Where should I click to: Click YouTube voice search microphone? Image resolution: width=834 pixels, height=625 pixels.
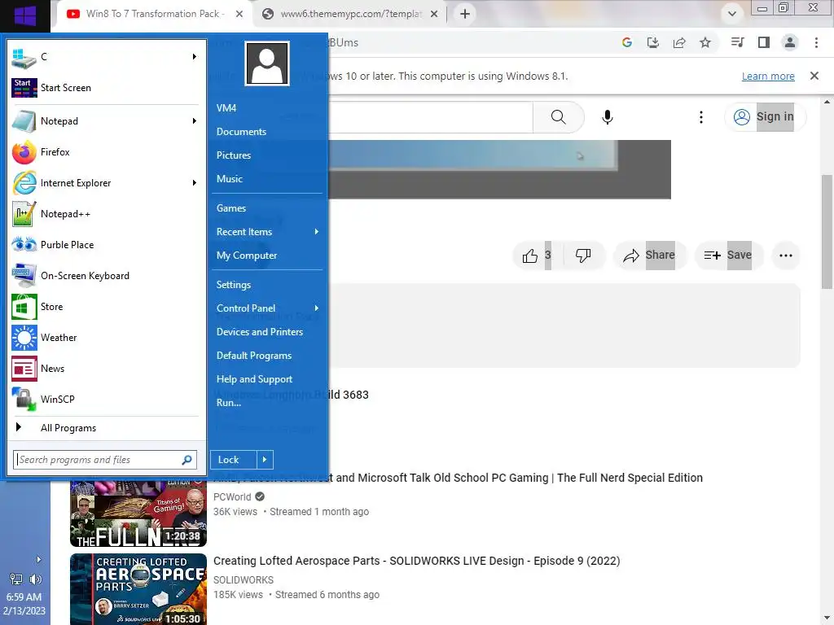(608, 117)
